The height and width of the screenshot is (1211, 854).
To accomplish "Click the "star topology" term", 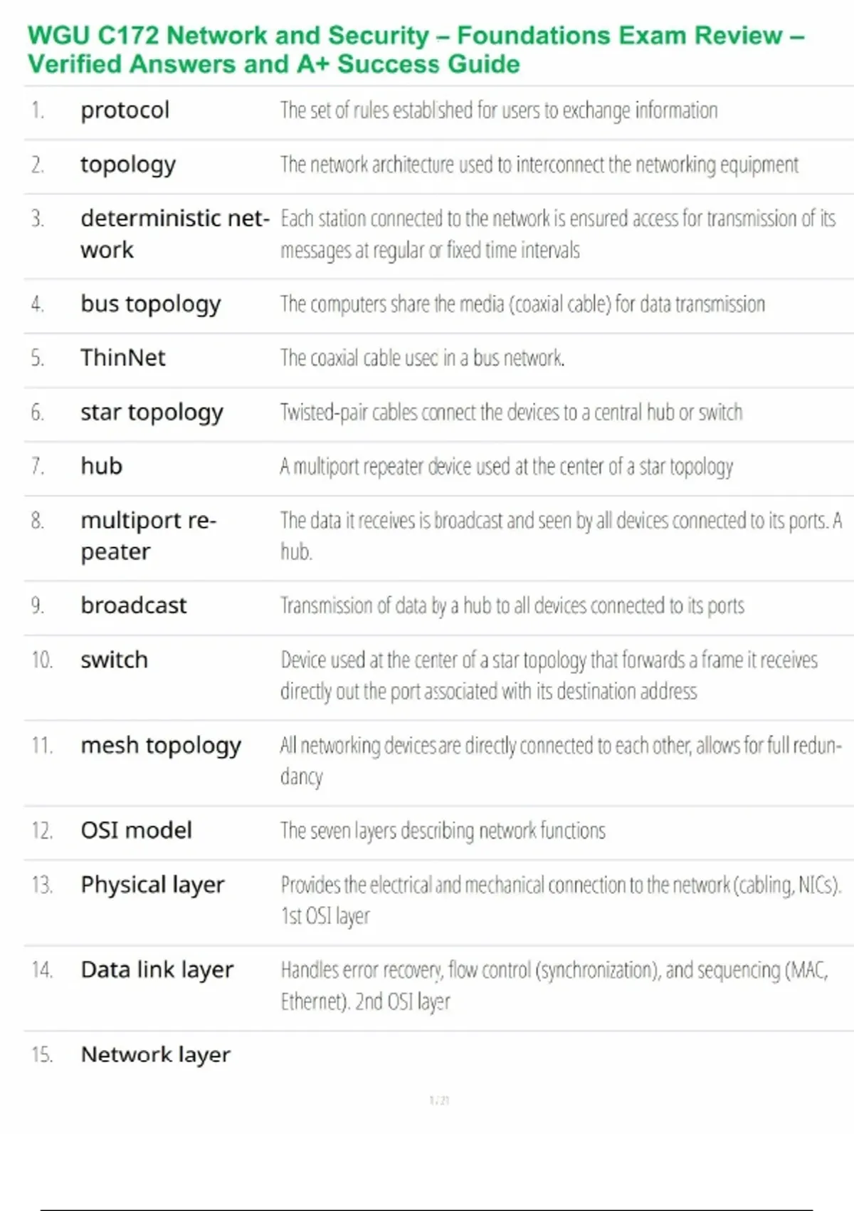I will click(152, 412).
